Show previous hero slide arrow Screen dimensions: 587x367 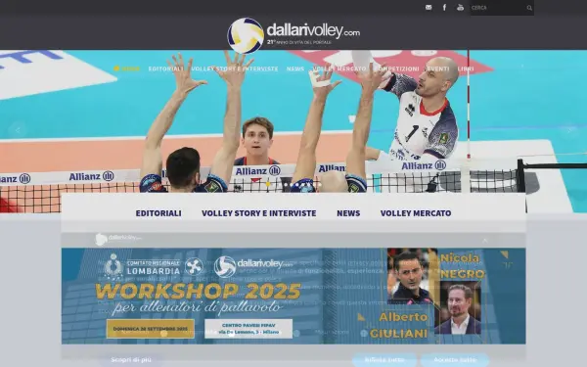(18, 130)
